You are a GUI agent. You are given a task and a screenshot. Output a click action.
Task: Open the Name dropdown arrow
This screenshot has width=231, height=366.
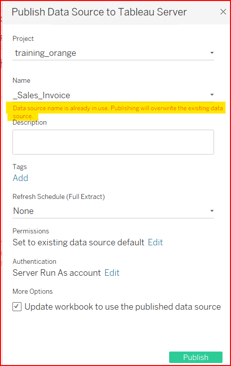(x=212, y=95)
